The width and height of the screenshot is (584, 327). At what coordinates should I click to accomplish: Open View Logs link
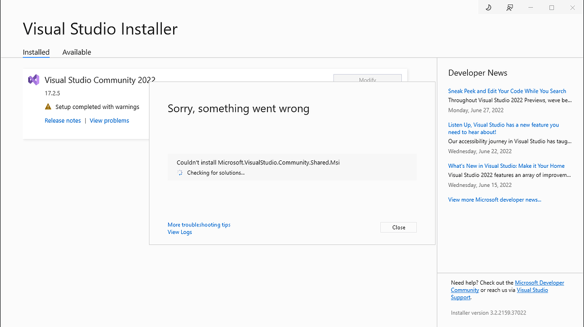pyautogui.click(x=179, y=232)
